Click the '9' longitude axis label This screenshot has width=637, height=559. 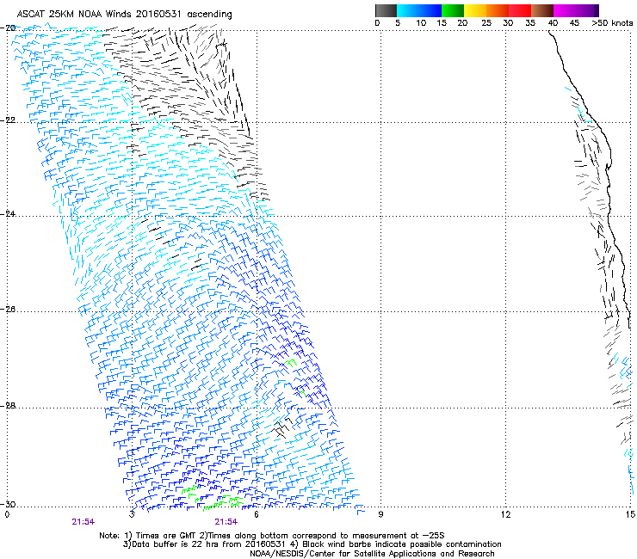[380, 514]
